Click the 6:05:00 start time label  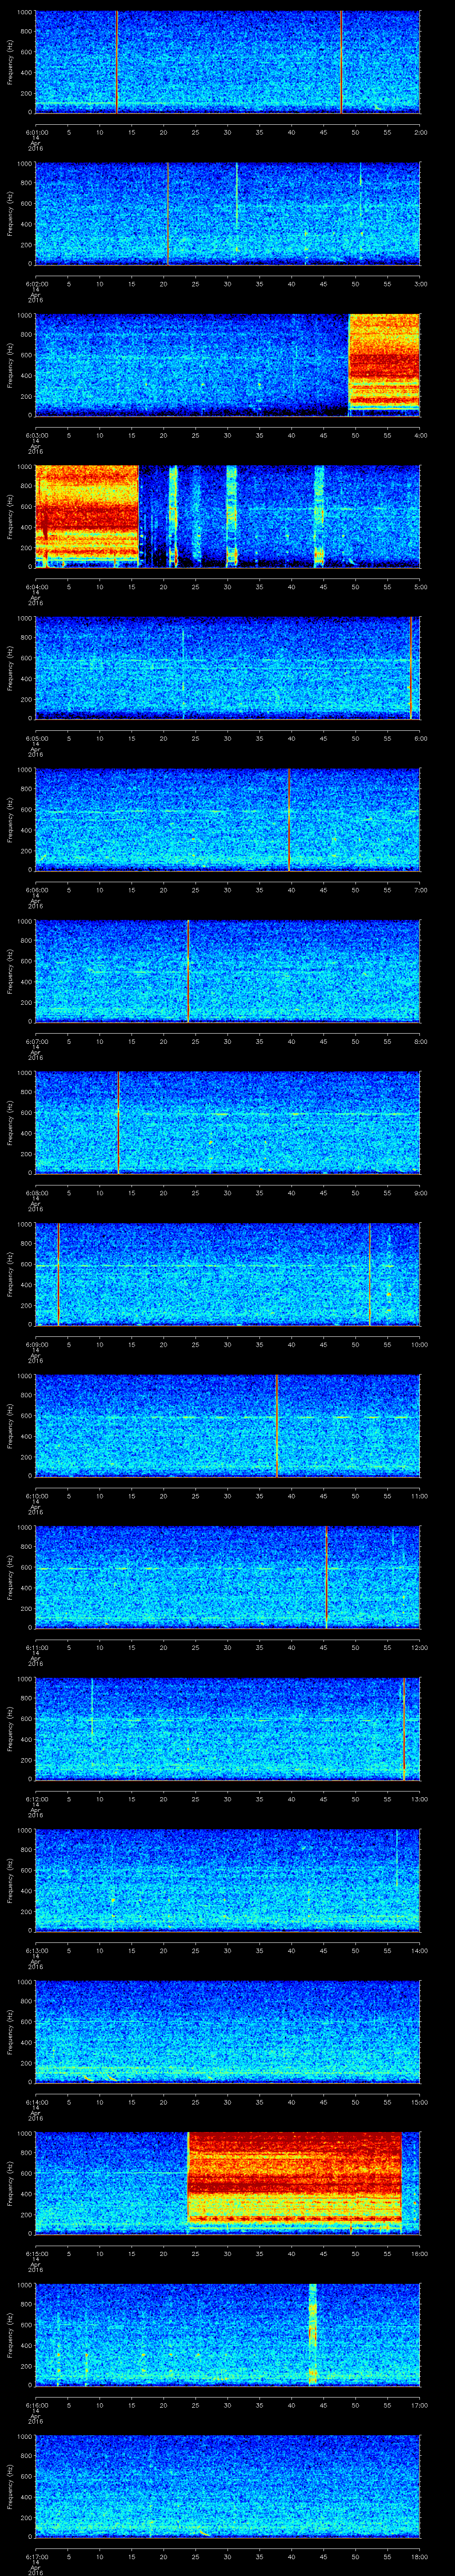click(36, 738)
